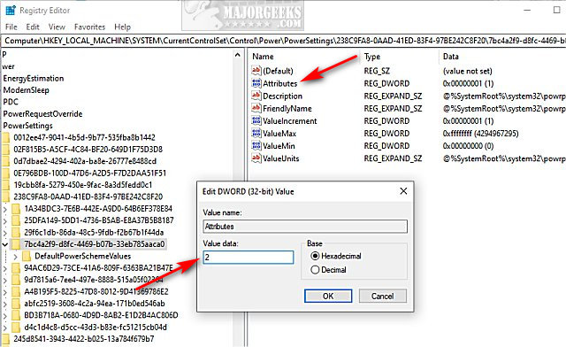Select the A4B195F5-8225 tree key
The image size is (566, 347).
click(96, 291)
